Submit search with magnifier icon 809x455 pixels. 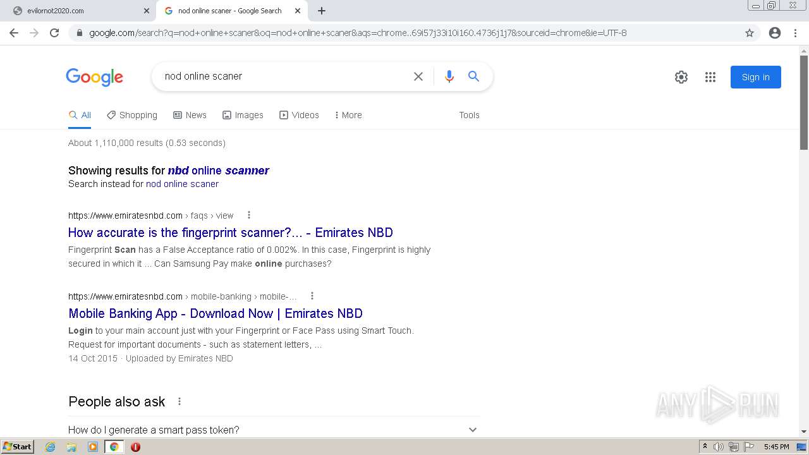pyautogui.click(x=473, y=76)
